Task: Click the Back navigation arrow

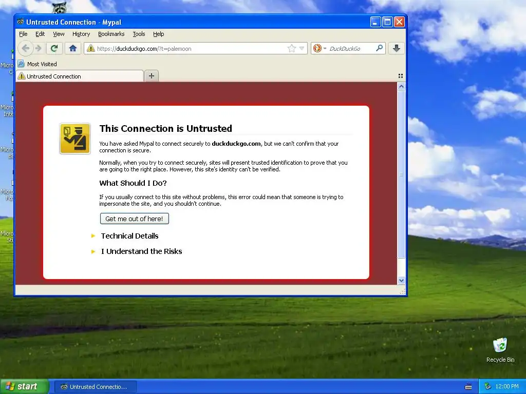Action: [26, 49]
